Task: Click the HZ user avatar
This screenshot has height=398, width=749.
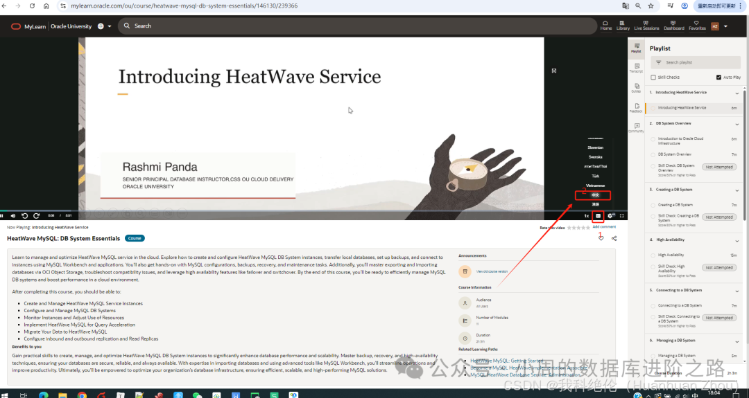Action: pyautogui.click(x=714, y=26)
